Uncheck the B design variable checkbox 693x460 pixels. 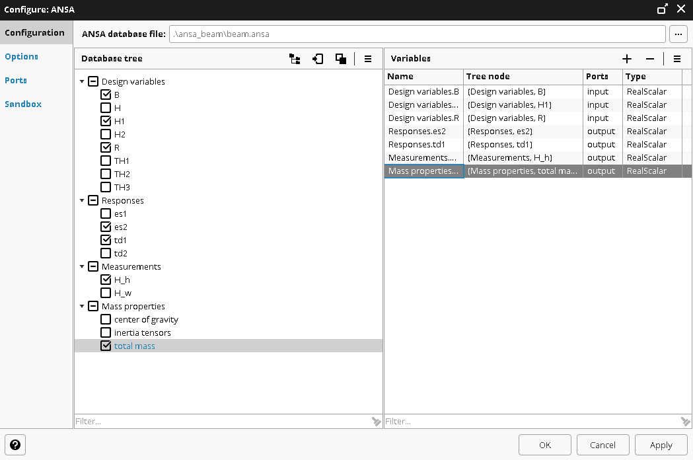tap(106, 95)
